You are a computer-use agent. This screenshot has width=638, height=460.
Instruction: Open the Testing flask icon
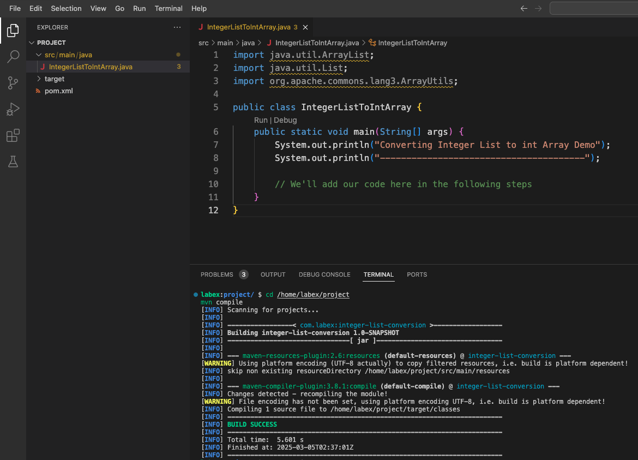[13, 162]
